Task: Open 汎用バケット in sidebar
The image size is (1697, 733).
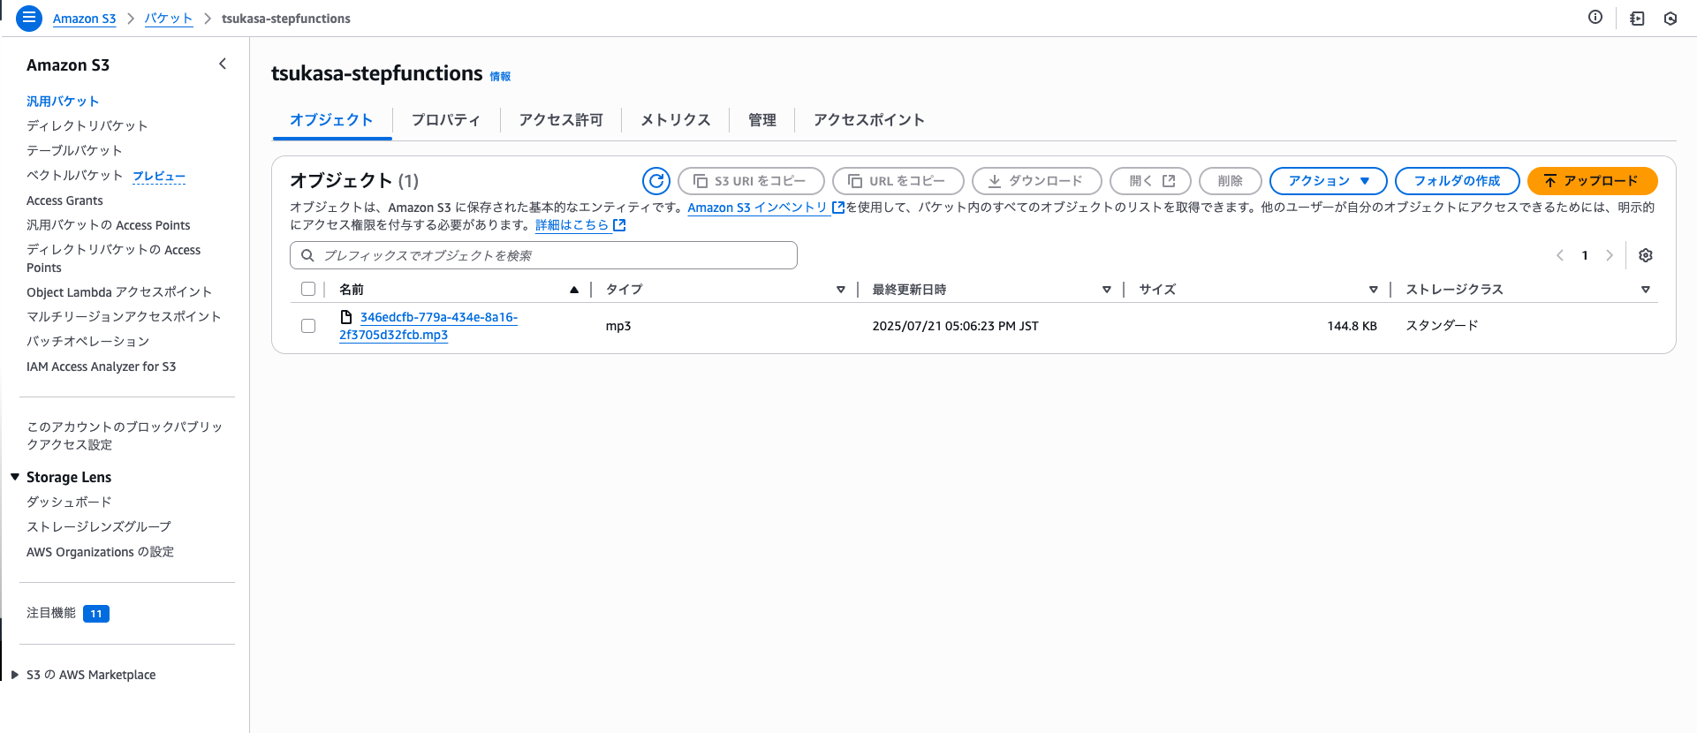Action: pyautogui.click(x=63, y=102)
